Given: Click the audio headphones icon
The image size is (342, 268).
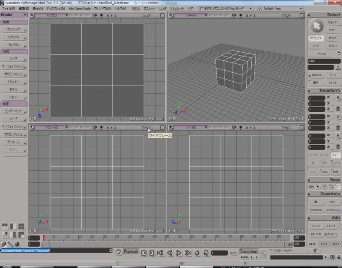Looking at the screenshot, I should pyautogui.click(x=206, y=253).
